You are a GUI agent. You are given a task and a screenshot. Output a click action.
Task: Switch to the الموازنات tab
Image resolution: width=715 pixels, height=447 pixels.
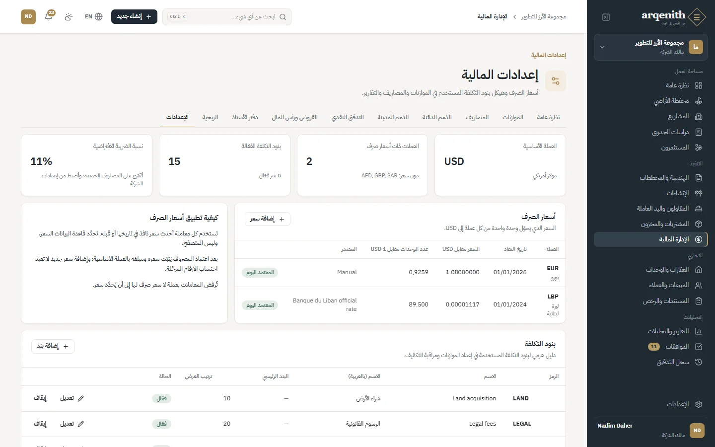pos(512,117)
